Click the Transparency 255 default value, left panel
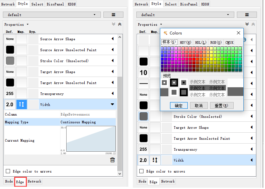Screen dimensions: 265x189 10,93
